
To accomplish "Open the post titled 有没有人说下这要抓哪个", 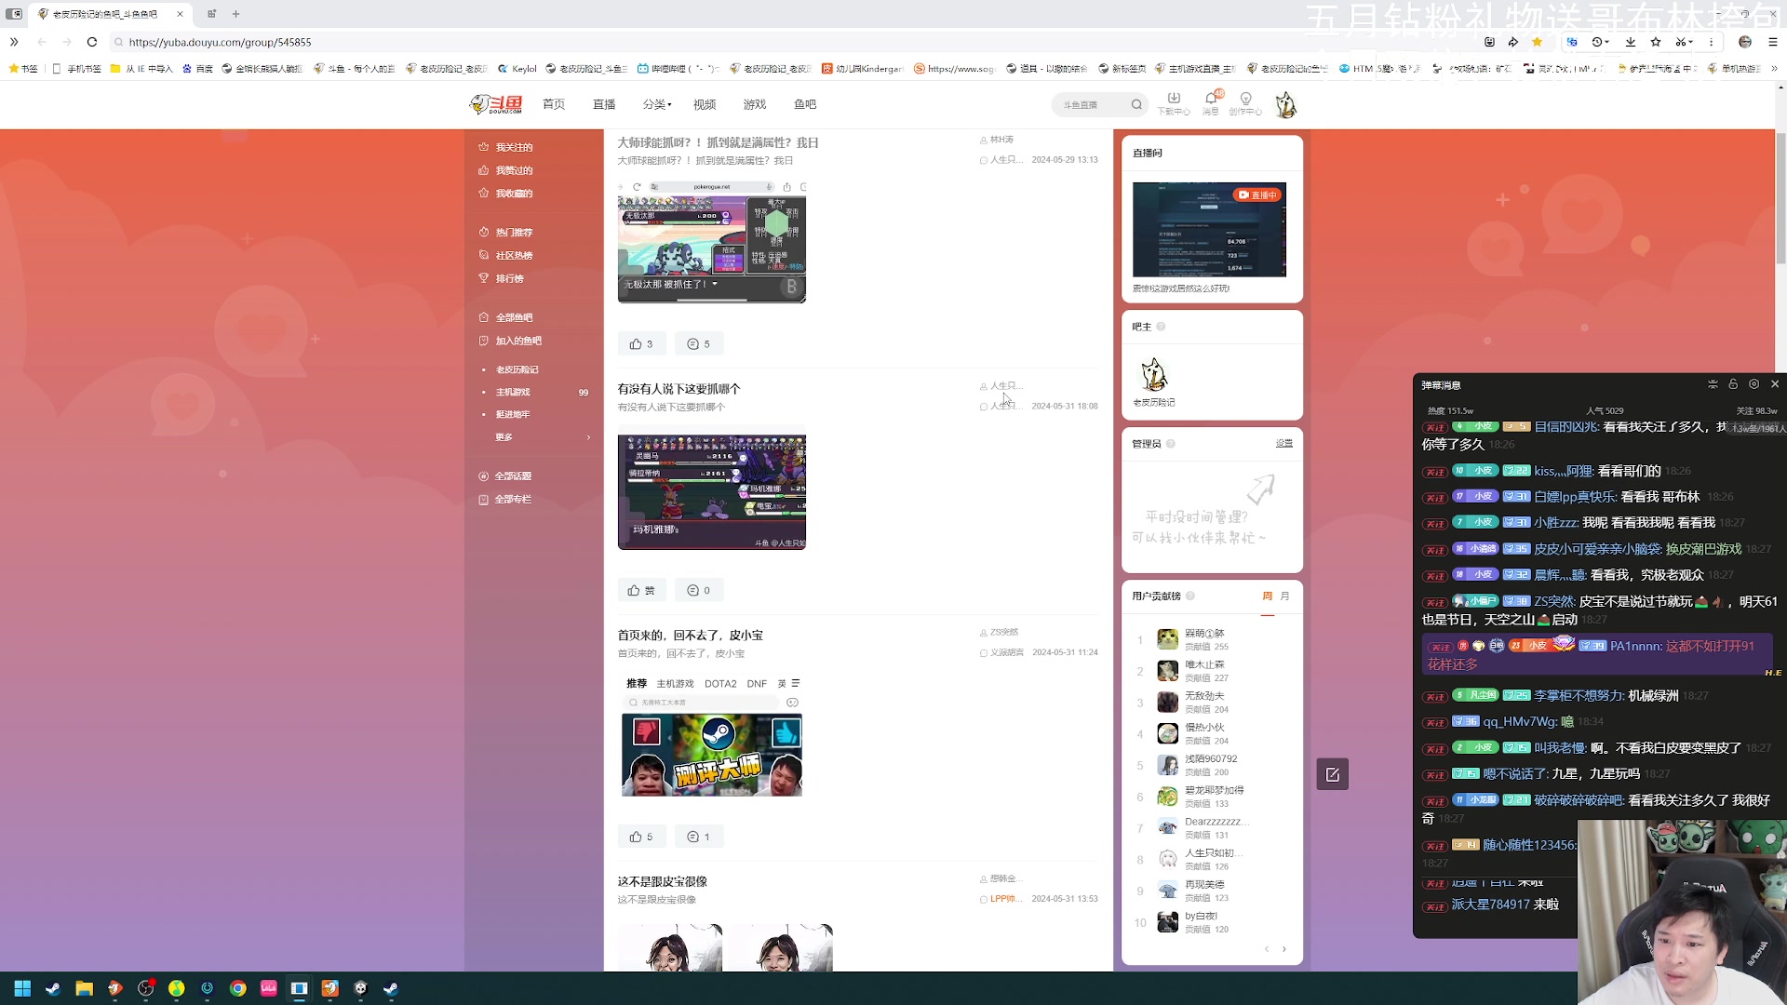I will coord(679,389).
